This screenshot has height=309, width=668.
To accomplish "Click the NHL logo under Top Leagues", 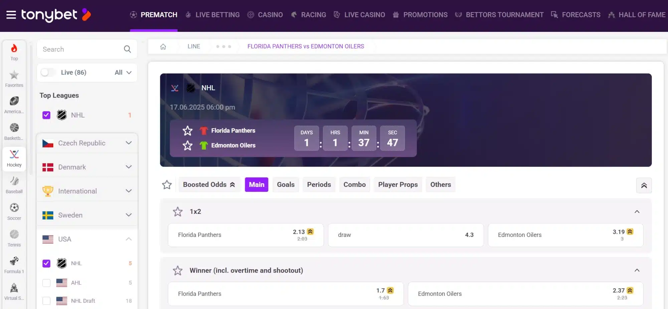I will pos(62,115).
